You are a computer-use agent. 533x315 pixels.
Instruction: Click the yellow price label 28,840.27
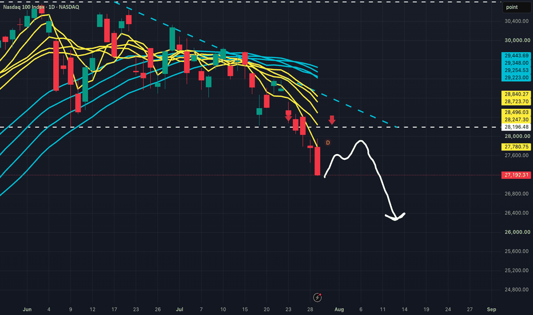point(516,94)
